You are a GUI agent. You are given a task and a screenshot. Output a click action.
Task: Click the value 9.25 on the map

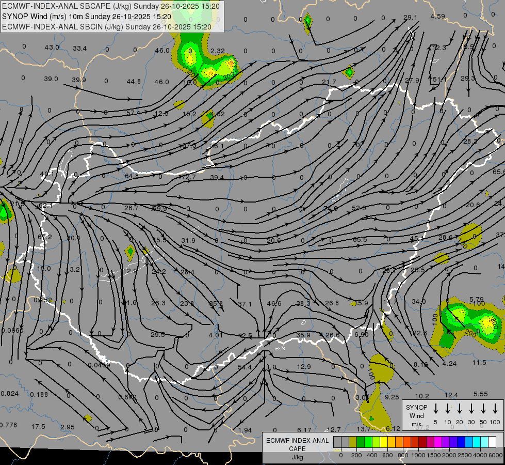tap(392, 397)
